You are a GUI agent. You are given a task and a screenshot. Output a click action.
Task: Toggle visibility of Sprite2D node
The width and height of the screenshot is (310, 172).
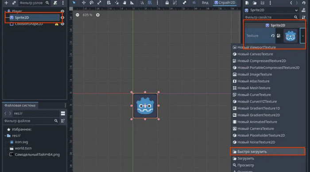pyautogui.click(x=62, y=18)
